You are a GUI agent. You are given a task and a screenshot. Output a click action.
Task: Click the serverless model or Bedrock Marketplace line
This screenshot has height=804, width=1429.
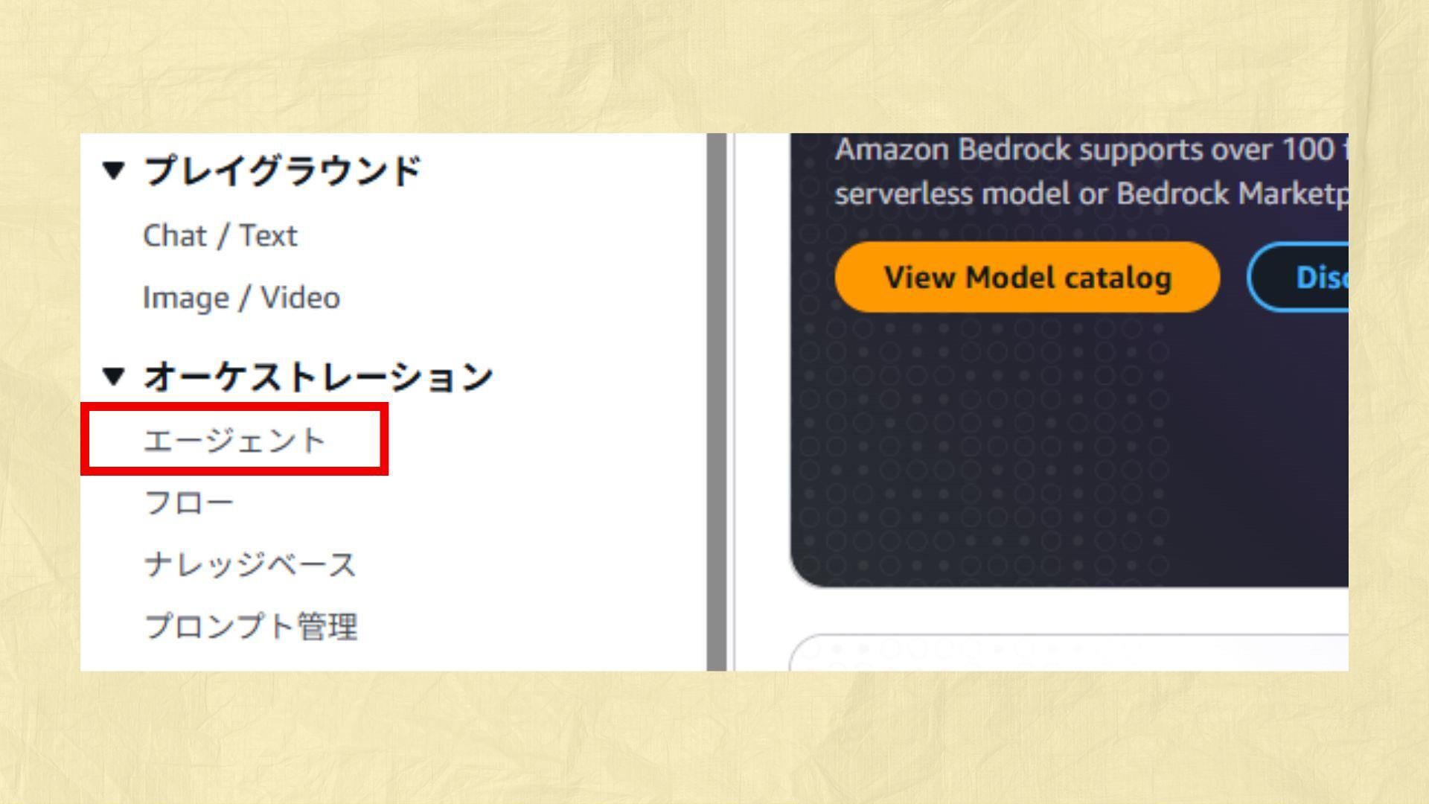(x=1091, y=194)
